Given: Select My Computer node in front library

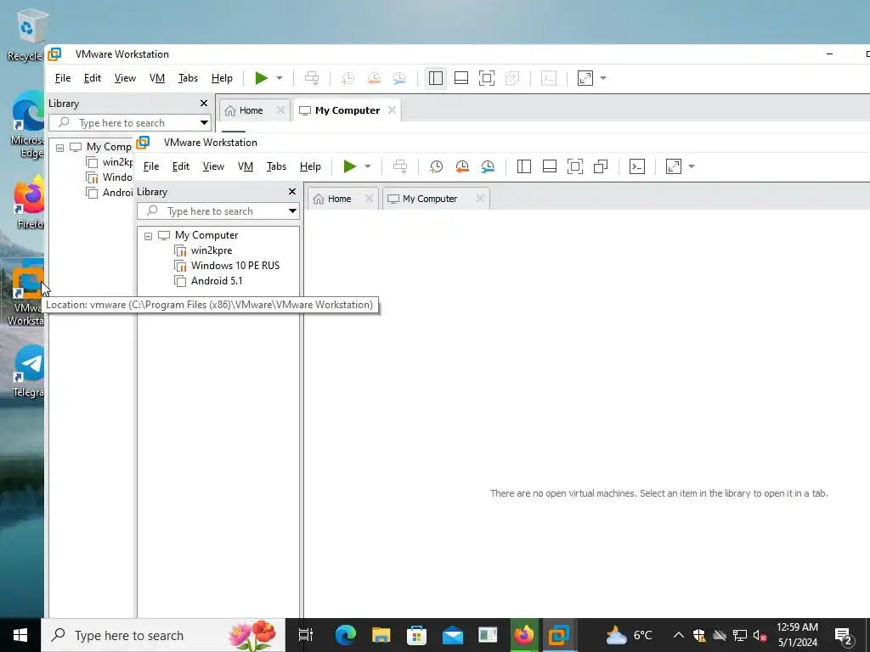Looking at the screenshot, I should tap(206, 235).
